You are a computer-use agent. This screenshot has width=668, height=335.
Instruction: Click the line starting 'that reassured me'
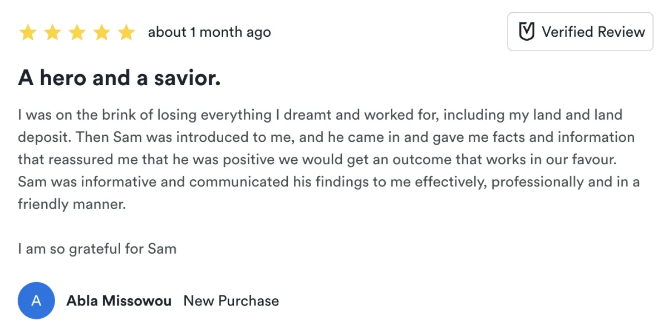coord(318,160)
